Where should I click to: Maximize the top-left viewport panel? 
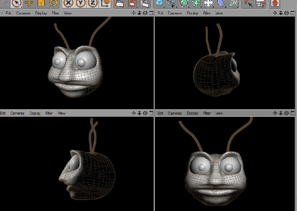151,13
